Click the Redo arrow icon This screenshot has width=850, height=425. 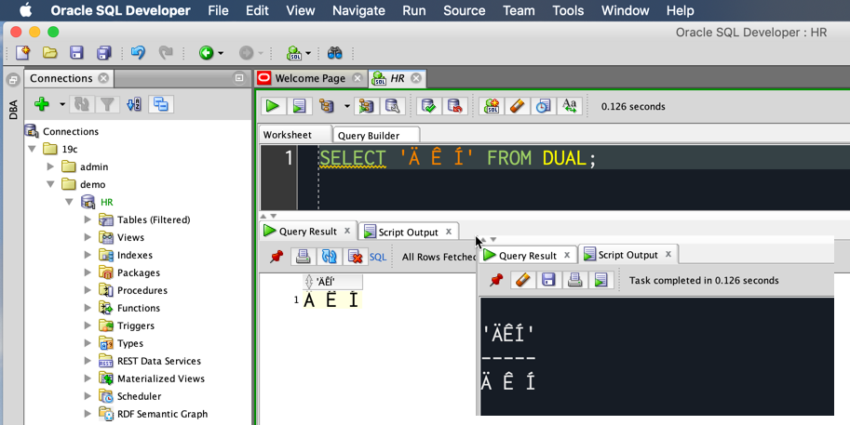coord(166,52)
